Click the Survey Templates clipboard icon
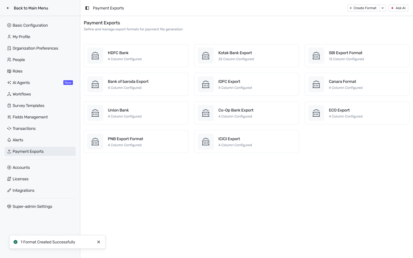Image resolution: width=413 pixels, height=258 pixels. [9, 105]
